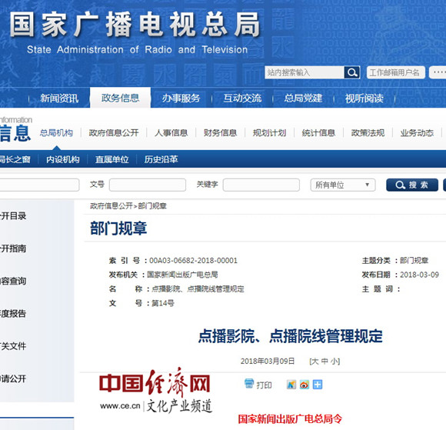Click the 搜索 button with magnifier
Viewport: 446px width, 430px height.
(x=412, y=185)
